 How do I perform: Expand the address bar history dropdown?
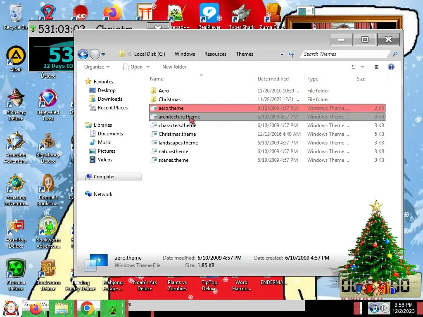coord(282,54)
